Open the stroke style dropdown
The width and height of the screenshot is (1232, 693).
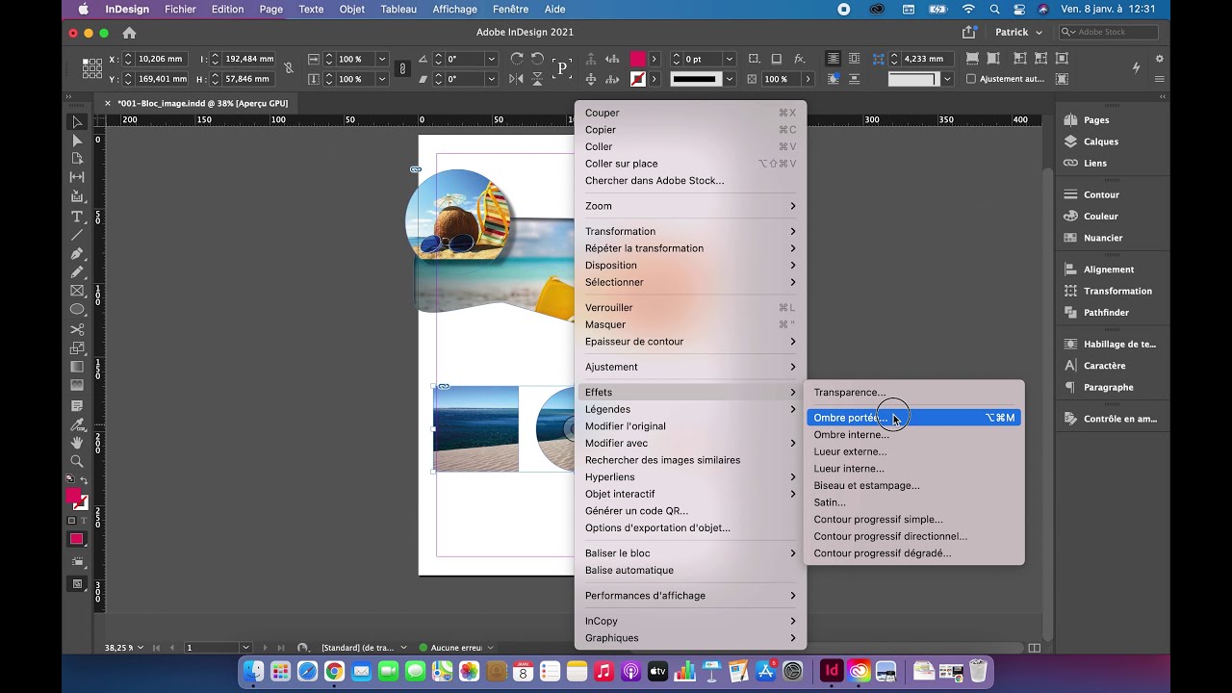[x=729, y=79]
